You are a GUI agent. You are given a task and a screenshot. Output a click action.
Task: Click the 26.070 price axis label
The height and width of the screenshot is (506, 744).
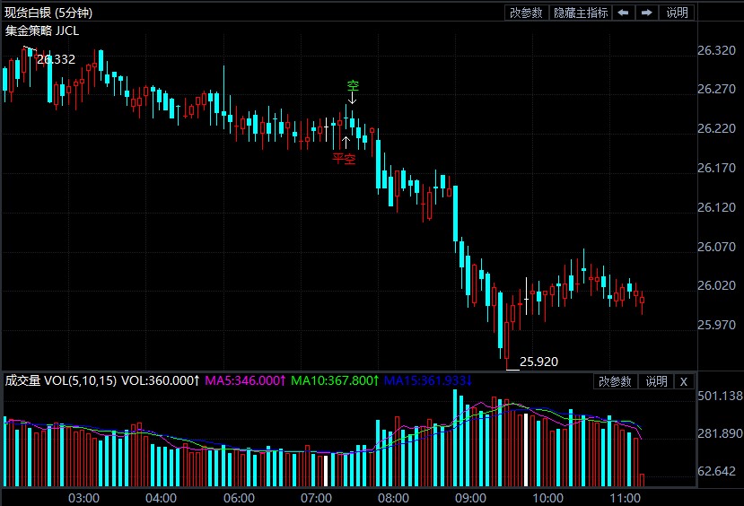click(x=716, y=247)
